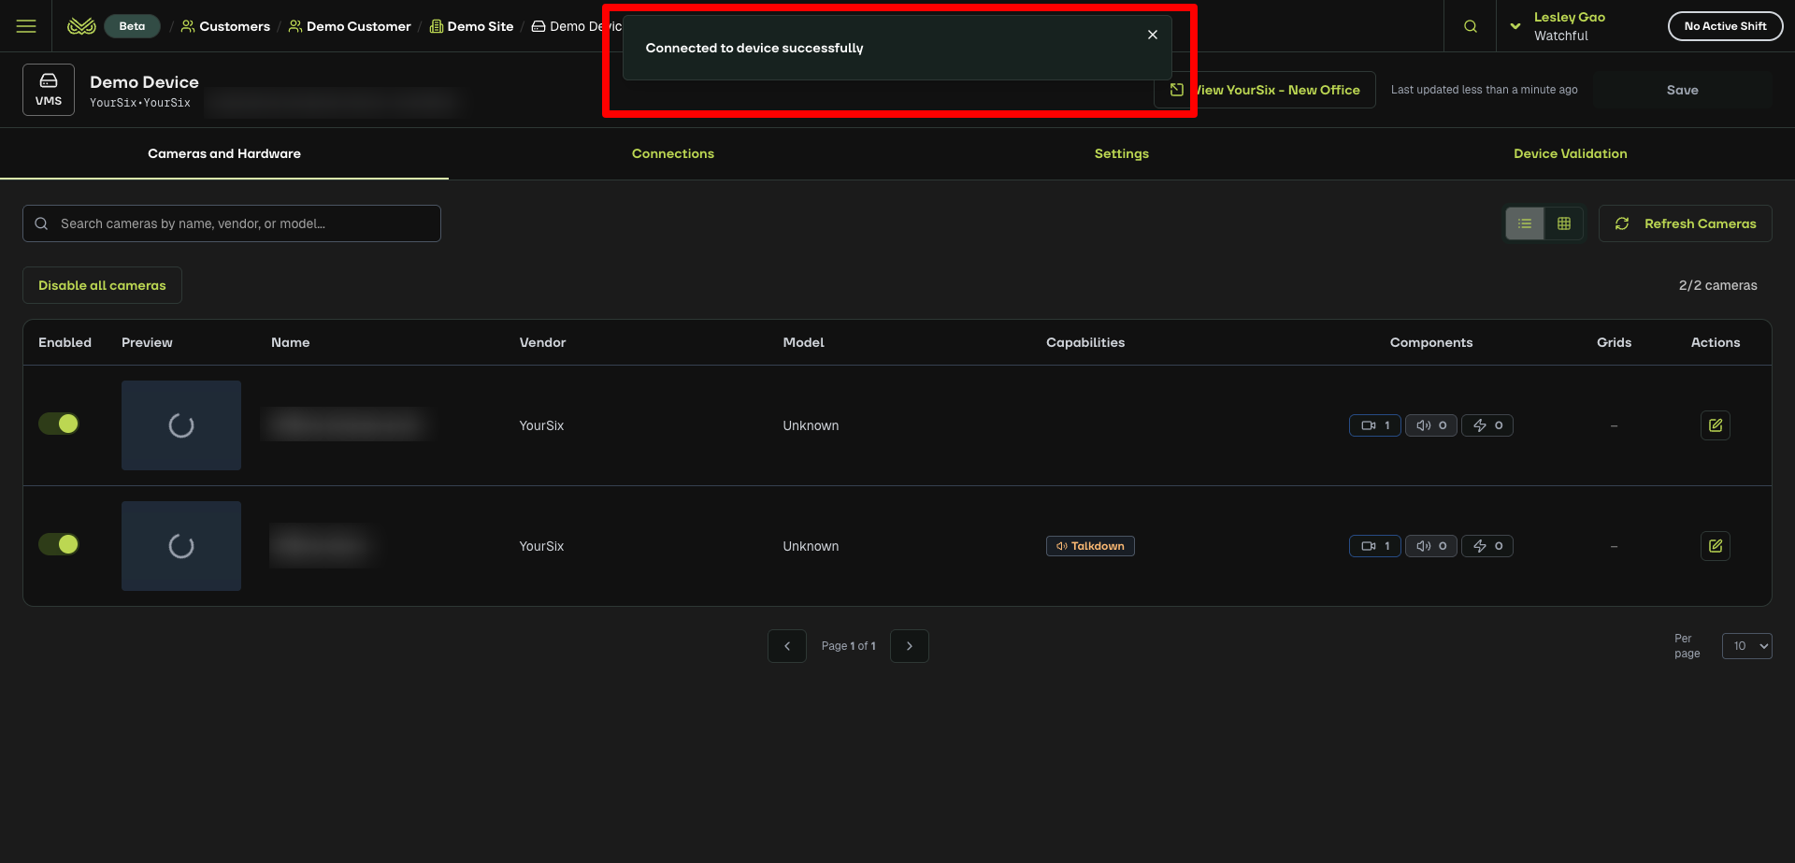Open the first camera preview thumbnail
This screenshot has width=1795, height=863.
[x=181, y=425]
